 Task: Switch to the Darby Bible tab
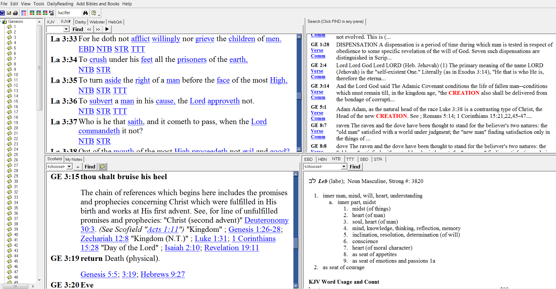81,22
